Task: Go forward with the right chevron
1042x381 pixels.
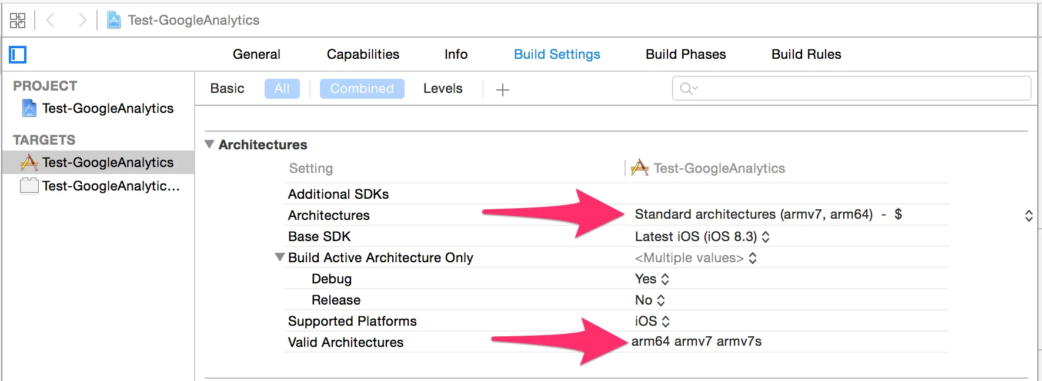Action: coord(82,21)
